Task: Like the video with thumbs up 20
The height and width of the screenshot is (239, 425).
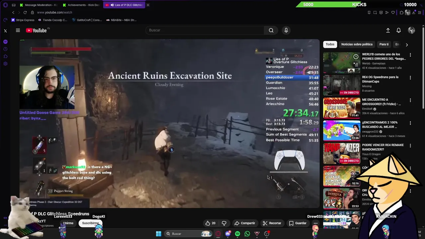Action: point(211,223)
